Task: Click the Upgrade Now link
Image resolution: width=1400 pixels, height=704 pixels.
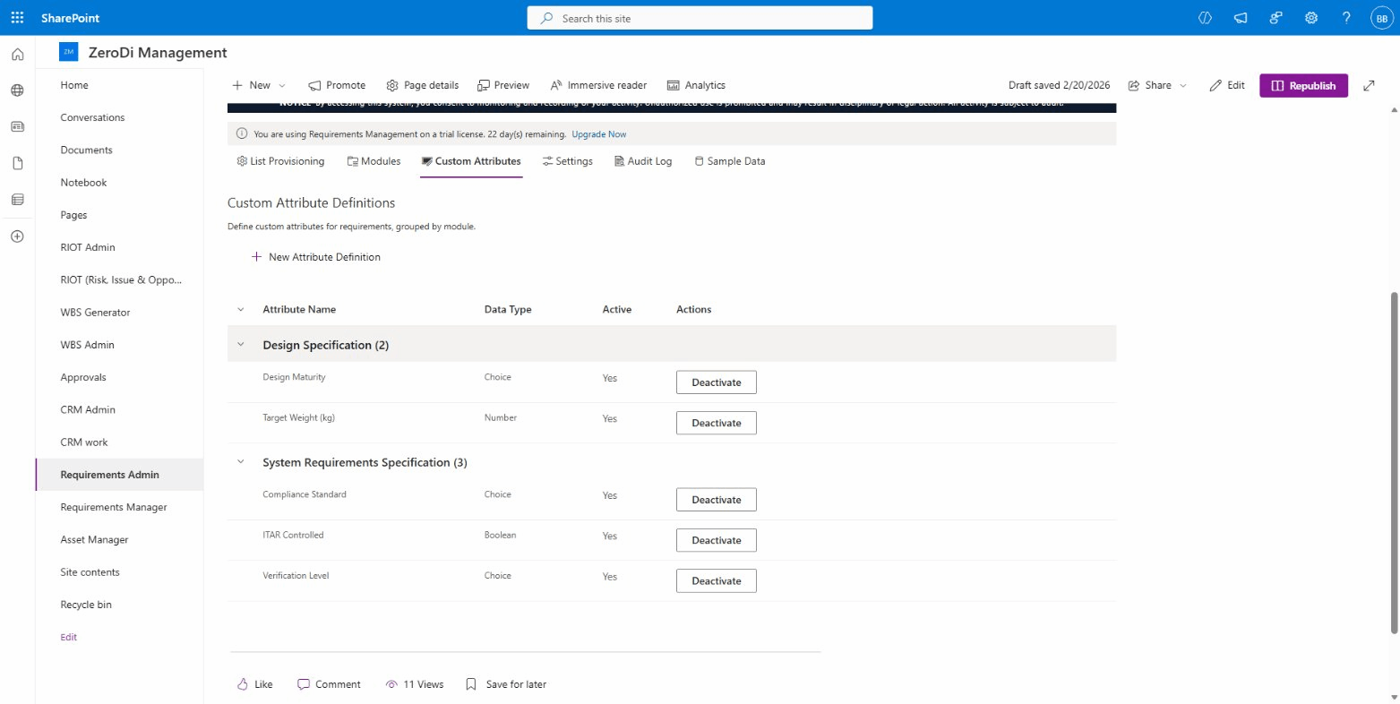Action: [598, 133]
